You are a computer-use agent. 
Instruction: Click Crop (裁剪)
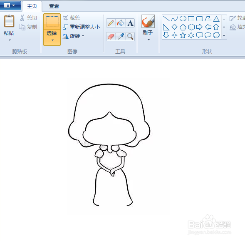[x=72, y=17]
